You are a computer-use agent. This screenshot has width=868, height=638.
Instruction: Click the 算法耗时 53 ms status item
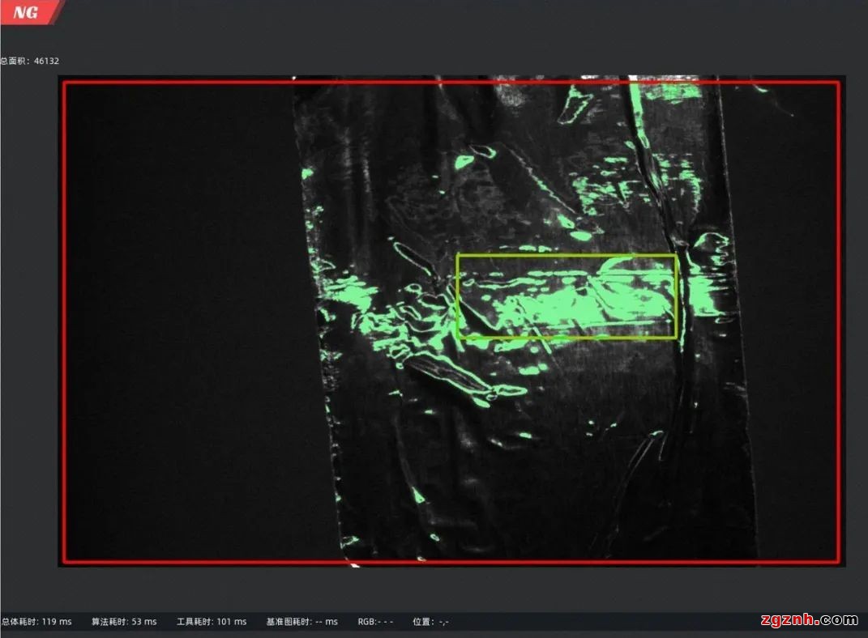tap(124, 622)
